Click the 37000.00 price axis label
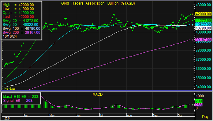Viewport: 213px width, 121px height. pos(203,59)
